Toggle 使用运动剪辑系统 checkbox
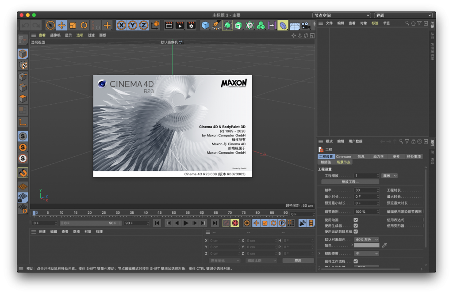 point(356,231)
